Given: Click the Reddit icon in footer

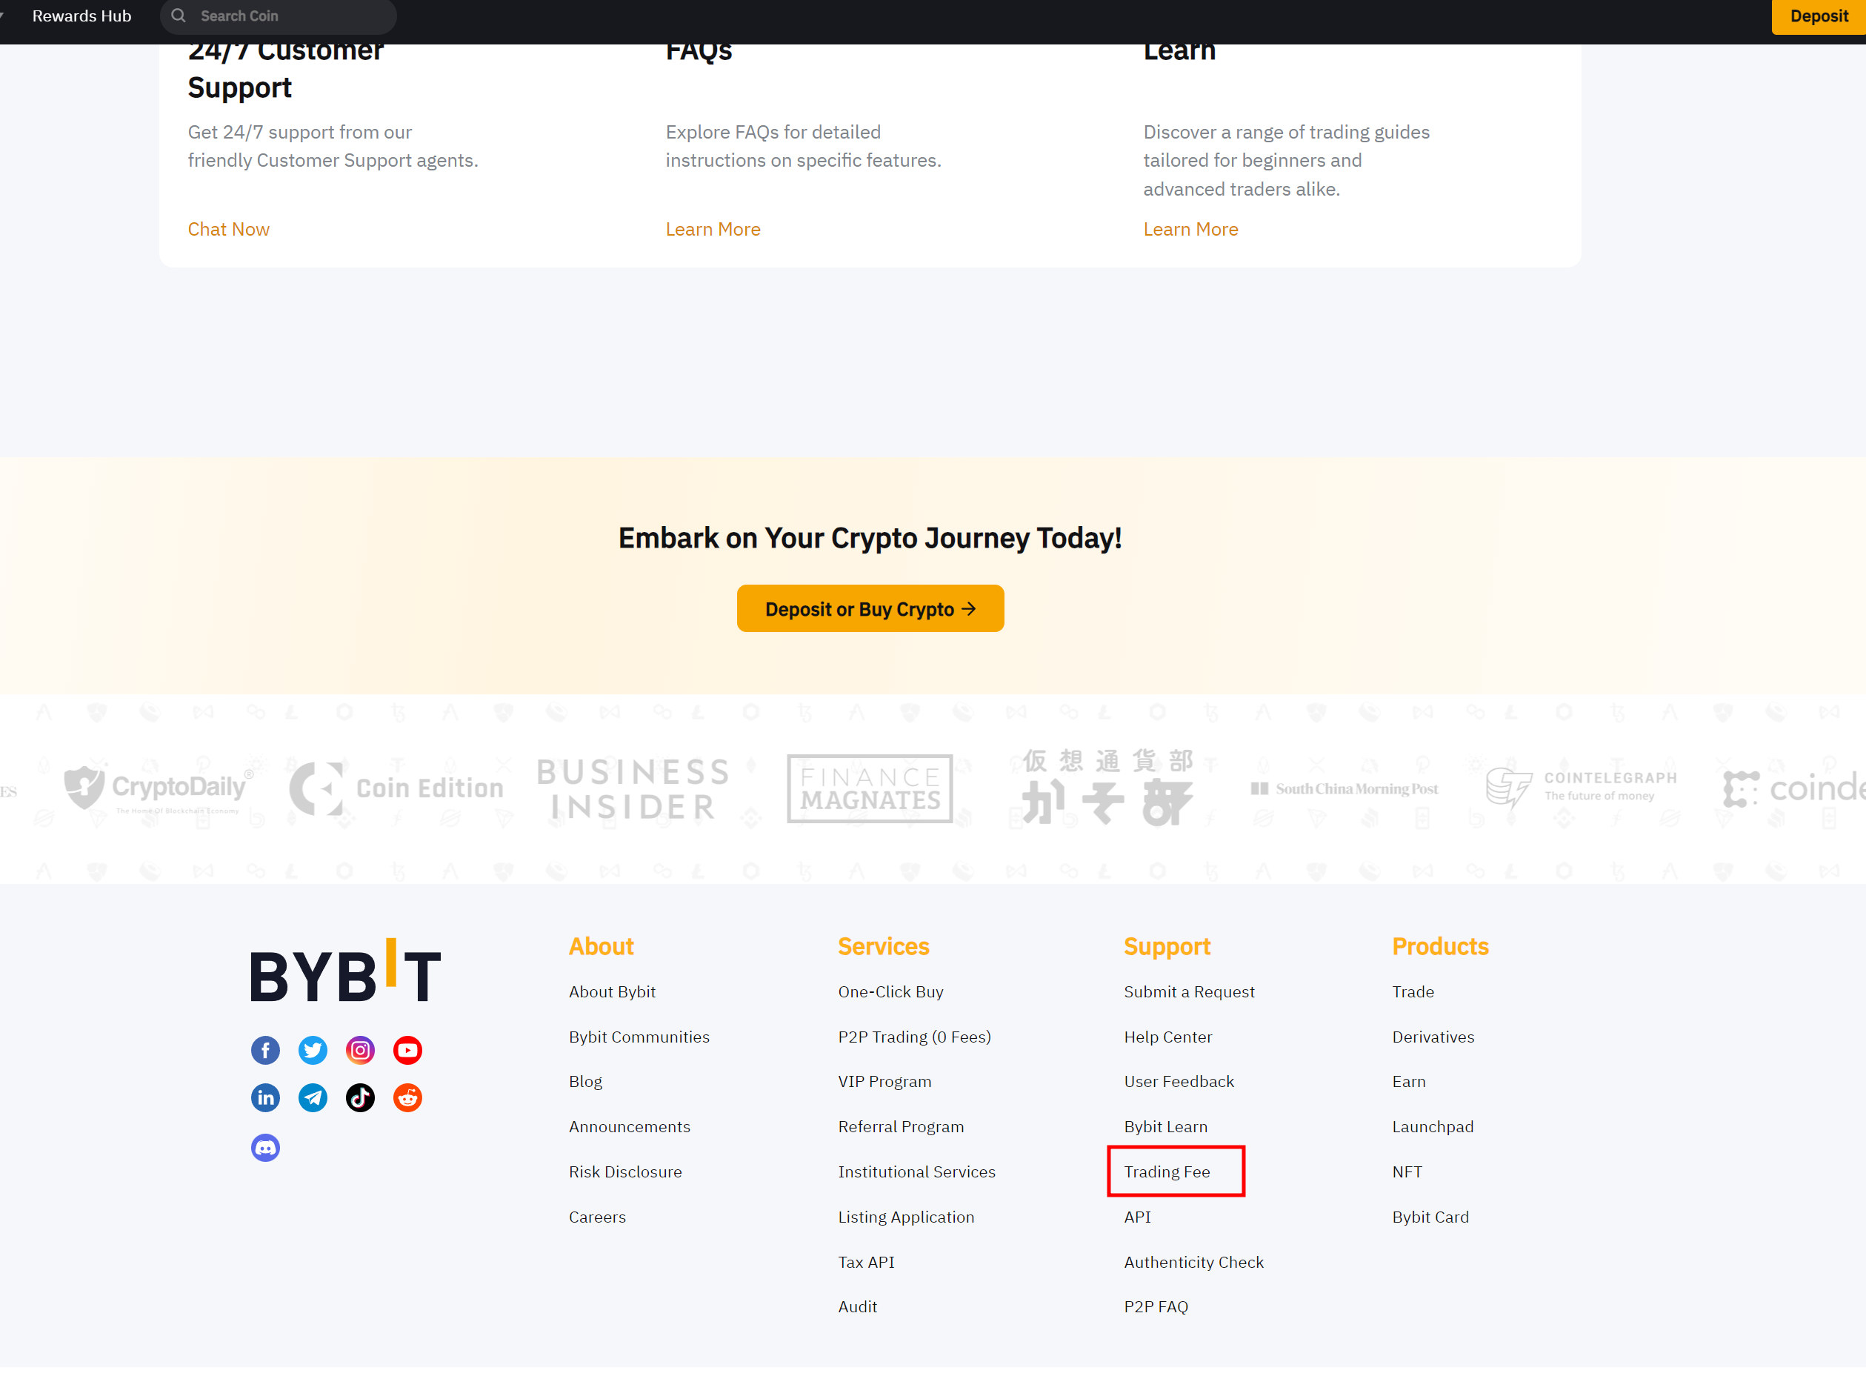Looking at the screenshot, I should (407, 1098).
